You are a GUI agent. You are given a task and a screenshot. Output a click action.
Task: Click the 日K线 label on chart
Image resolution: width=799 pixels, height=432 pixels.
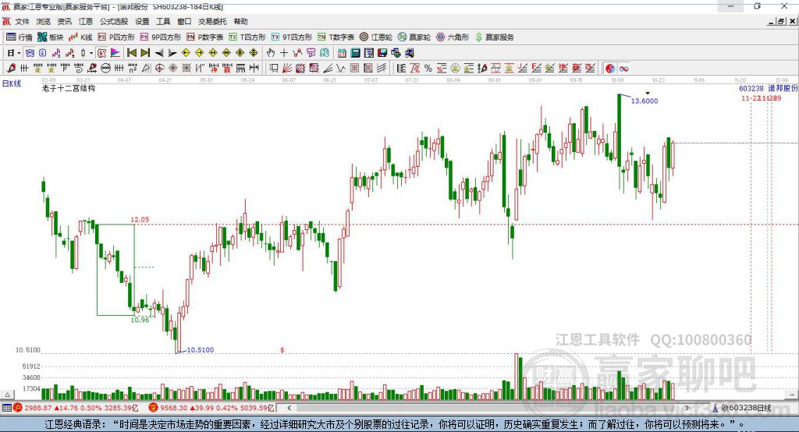(12, 83)
